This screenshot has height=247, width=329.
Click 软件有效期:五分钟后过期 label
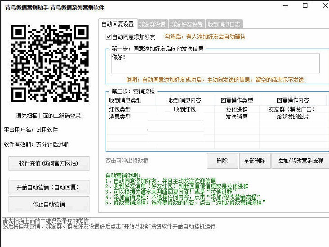(36, 144)
